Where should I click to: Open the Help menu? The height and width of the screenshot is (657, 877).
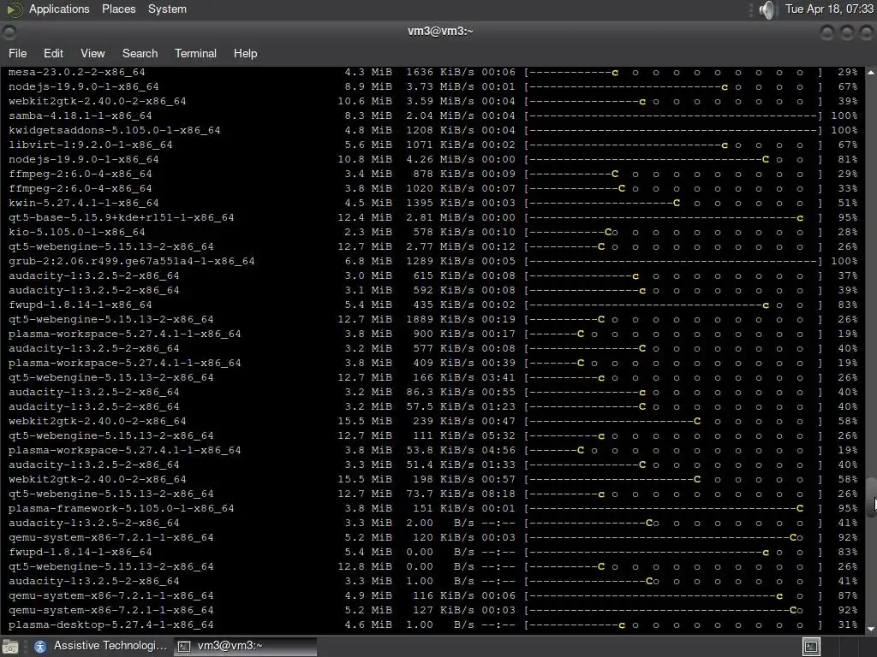[245, 53]
